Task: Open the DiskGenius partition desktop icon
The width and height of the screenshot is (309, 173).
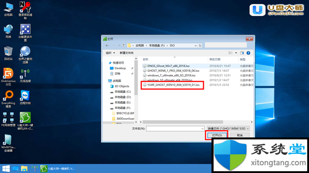Action: tap(8, 77)
